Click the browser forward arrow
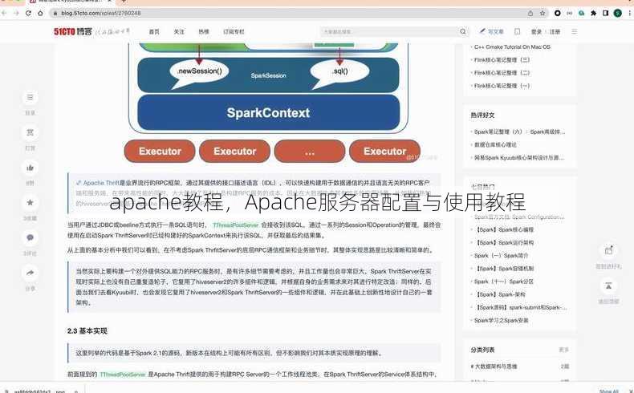Viewport: 634px width, 393px height. [x=16, y=13]
